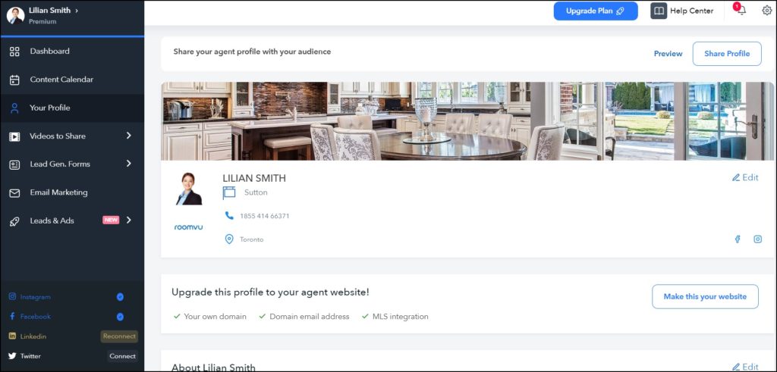Toggle the Instagram connected checkmark in sidebar
Viewport: 777px width, 372px height.
(120, 297)
